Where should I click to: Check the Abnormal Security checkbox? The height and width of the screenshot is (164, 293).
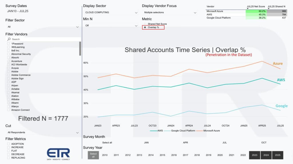(x=8, y=54)
